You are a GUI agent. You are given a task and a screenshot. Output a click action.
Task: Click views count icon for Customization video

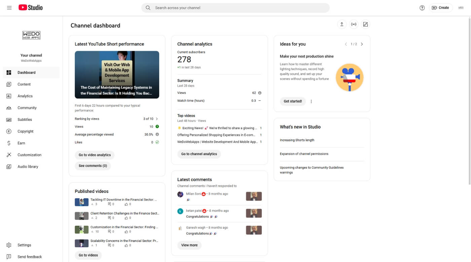[93, 232]
